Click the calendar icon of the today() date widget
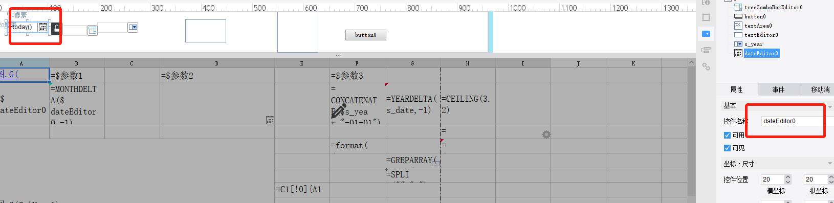The height and width of the screenshot is (203, 834). (43, 27)
